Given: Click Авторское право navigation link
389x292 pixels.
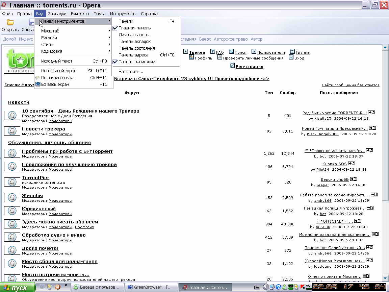Looking at the screenshot, I should [231, 39].
